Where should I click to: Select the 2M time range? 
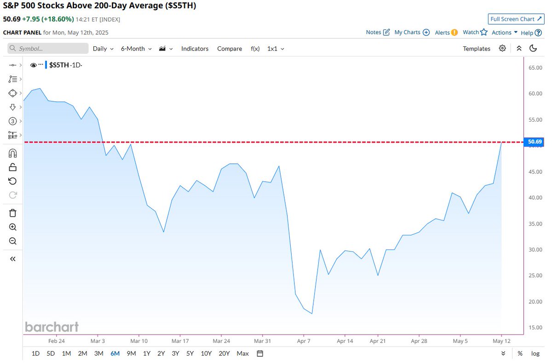[82, 353]
